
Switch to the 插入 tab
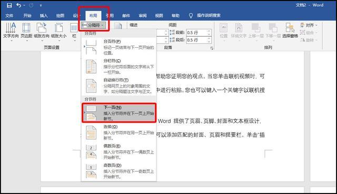[x=44, y=15]
